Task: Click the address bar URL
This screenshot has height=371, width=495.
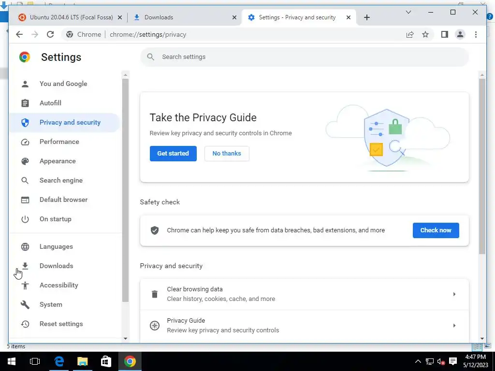Action: 148,34
